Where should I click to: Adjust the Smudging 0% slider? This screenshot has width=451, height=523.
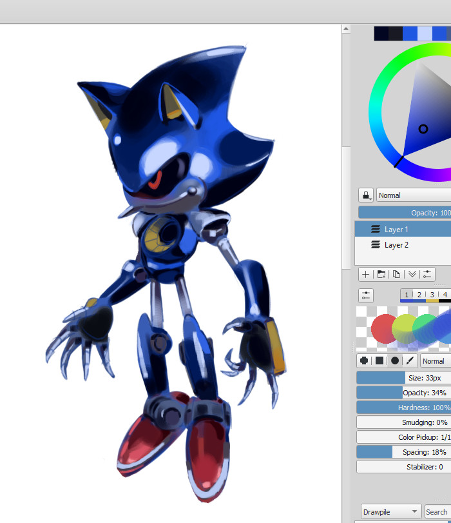tap(404, 422)
